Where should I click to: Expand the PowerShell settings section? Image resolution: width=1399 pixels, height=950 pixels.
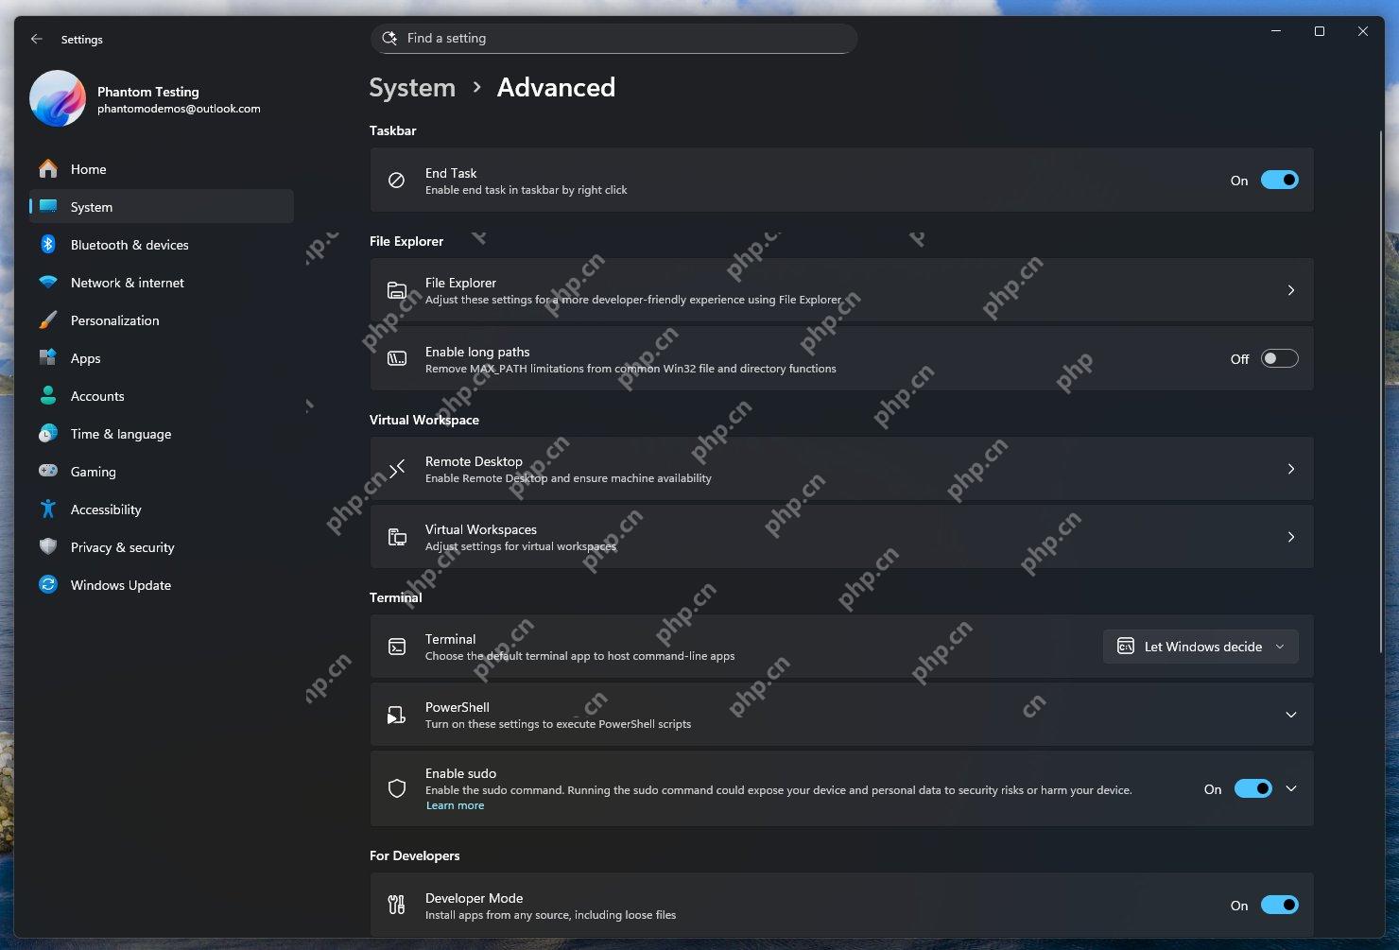[x=1291, y=715]
